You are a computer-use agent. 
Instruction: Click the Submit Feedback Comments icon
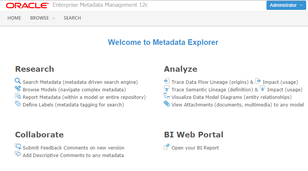(x=18, y=147)
